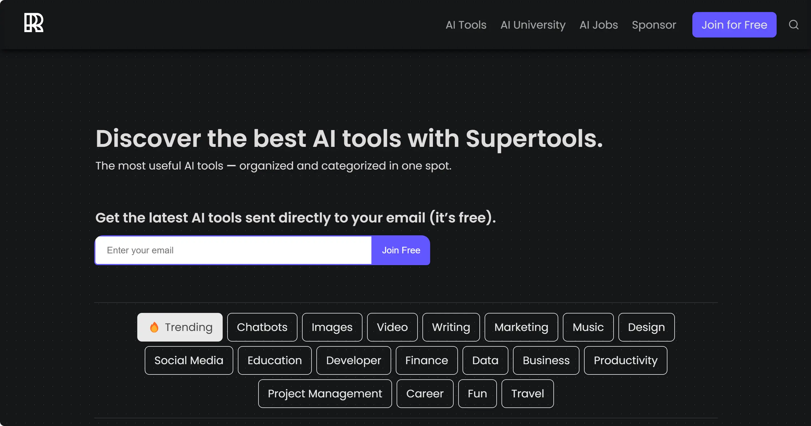Open the AI Tools menu

(x=466, y=25)
